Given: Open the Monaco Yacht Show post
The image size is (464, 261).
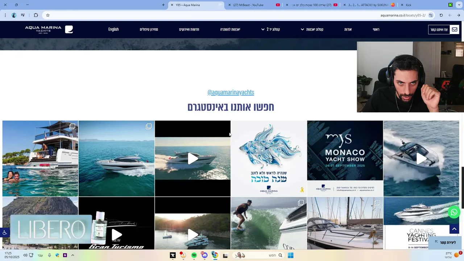Looking at the screenshot, I should coord(345,158).
